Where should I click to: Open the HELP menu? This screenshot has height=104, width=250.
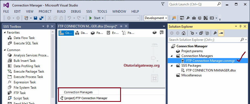tap(135, 12)
